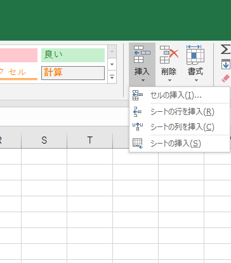Choose シートの挿入(S) menu item
Screen dimensions: 231x263
(180, 144)
